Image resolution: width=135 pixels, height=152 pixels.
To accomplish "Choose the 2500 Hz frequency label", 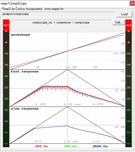I will click(x=100, y=146).
